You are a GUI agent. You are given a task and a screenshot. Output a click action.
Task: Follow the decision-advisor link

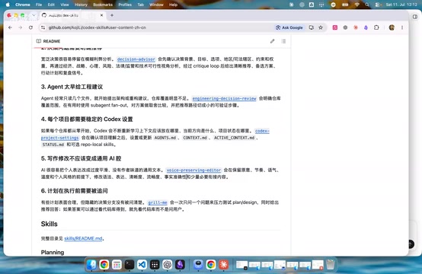click(x=136, y=59)
